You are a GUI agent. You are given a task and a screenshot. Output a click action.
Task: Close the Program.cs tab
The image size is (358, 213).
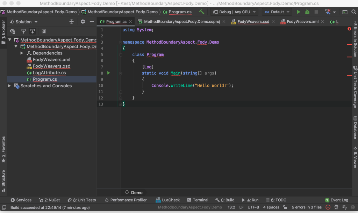130,22
